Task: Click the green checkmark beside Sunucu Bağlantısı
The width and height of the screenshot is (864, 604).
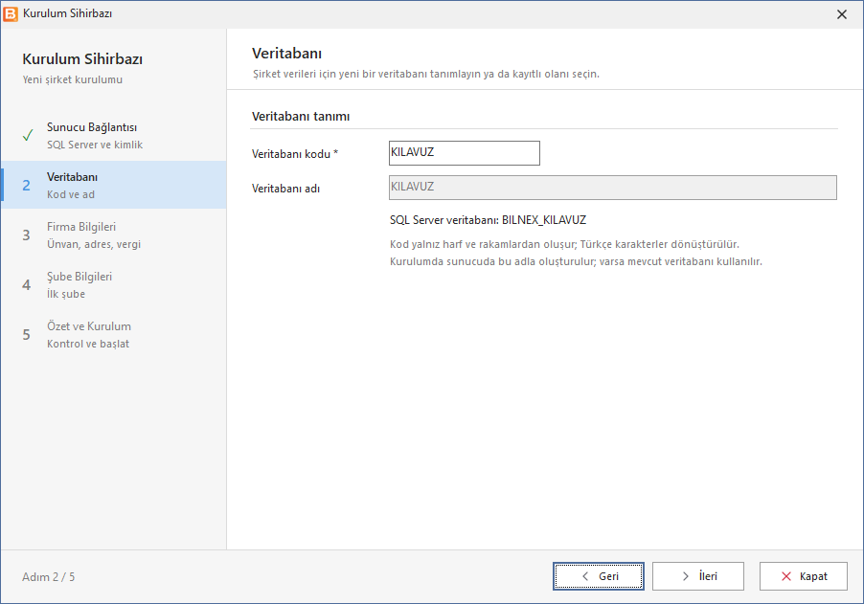Action: pos(28,135)
